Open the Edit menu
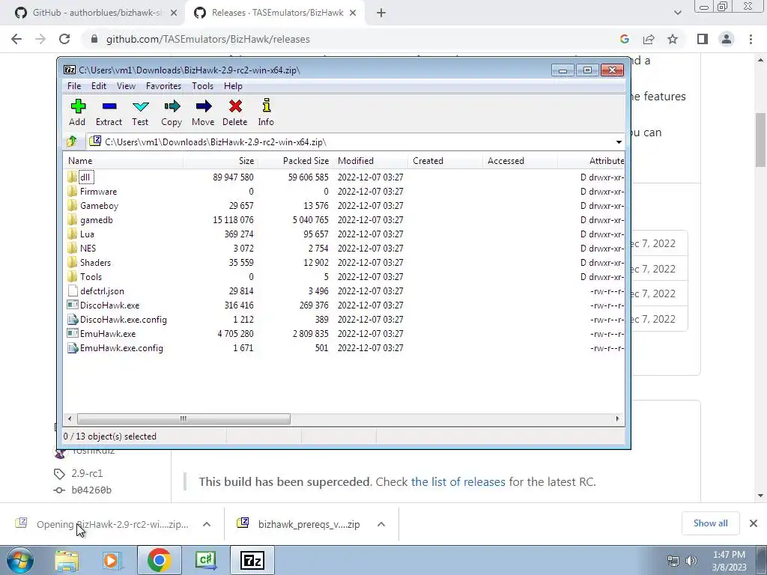This screenshot has height=575, width=767. tap(99, 86)
